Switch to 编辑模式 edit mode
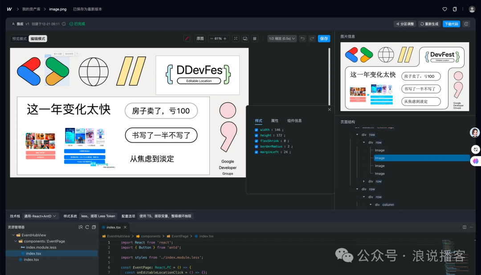481x275 pixels. pyautogui.click(x=38, y=39)
